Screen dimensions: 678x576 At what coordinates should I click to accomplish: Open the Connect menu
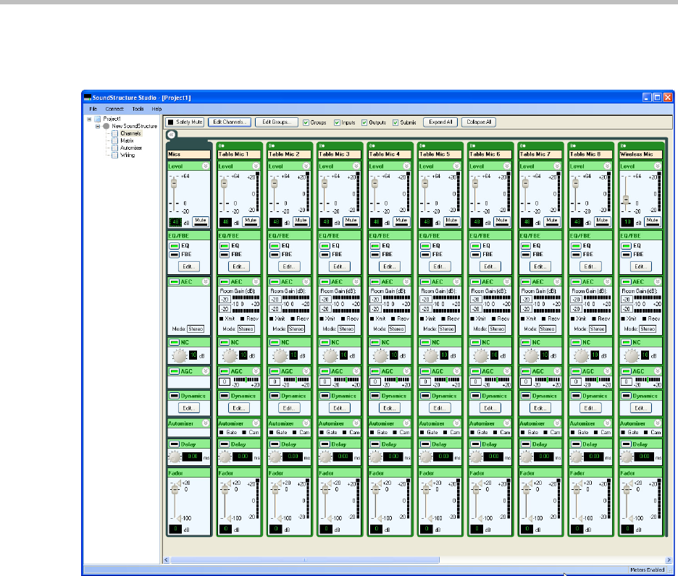[x=114, y=109]
